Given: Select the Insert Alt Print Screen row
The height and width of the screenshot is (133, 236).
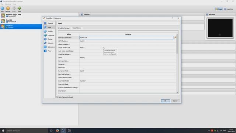Looking at the screenshot, I should pos(117,78).
